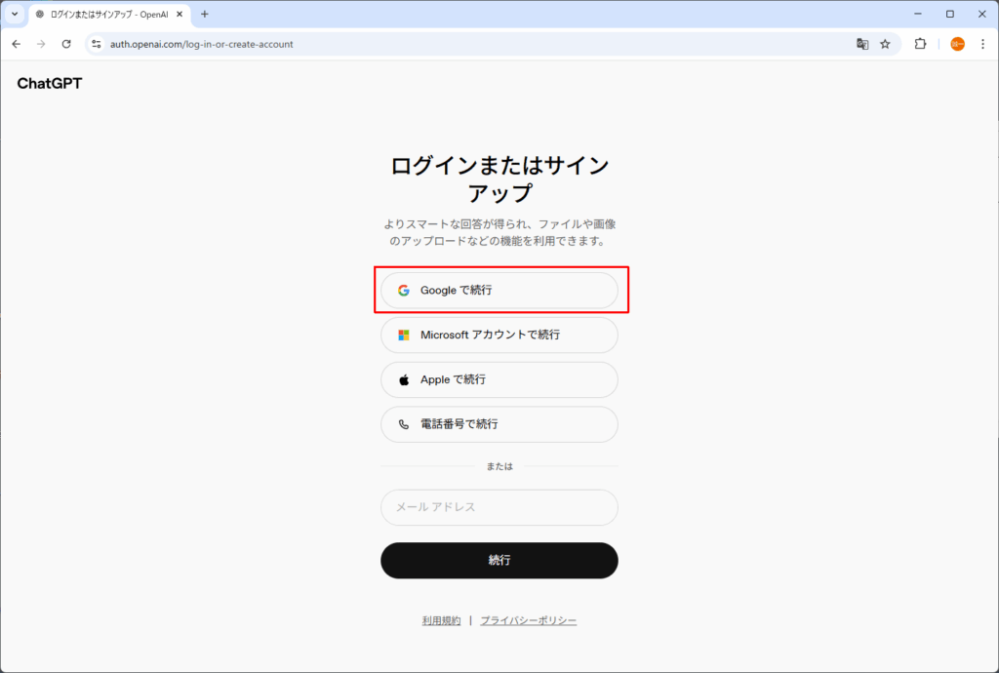Open the プライバシーポリシー link
Viewport: 999px width, 673px height.
point(528,621)
